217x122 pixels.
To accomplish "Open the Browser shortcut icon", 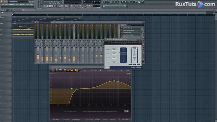I will [114, 2].
